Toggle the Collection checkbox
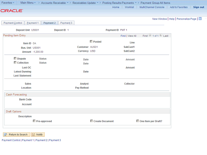Image resolution: width=207 pixels, height=155 pixels. point(15,62)
